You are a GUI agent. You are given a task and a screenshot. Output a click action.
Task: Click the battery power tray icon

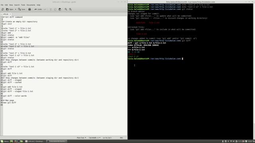pos(238,141)
